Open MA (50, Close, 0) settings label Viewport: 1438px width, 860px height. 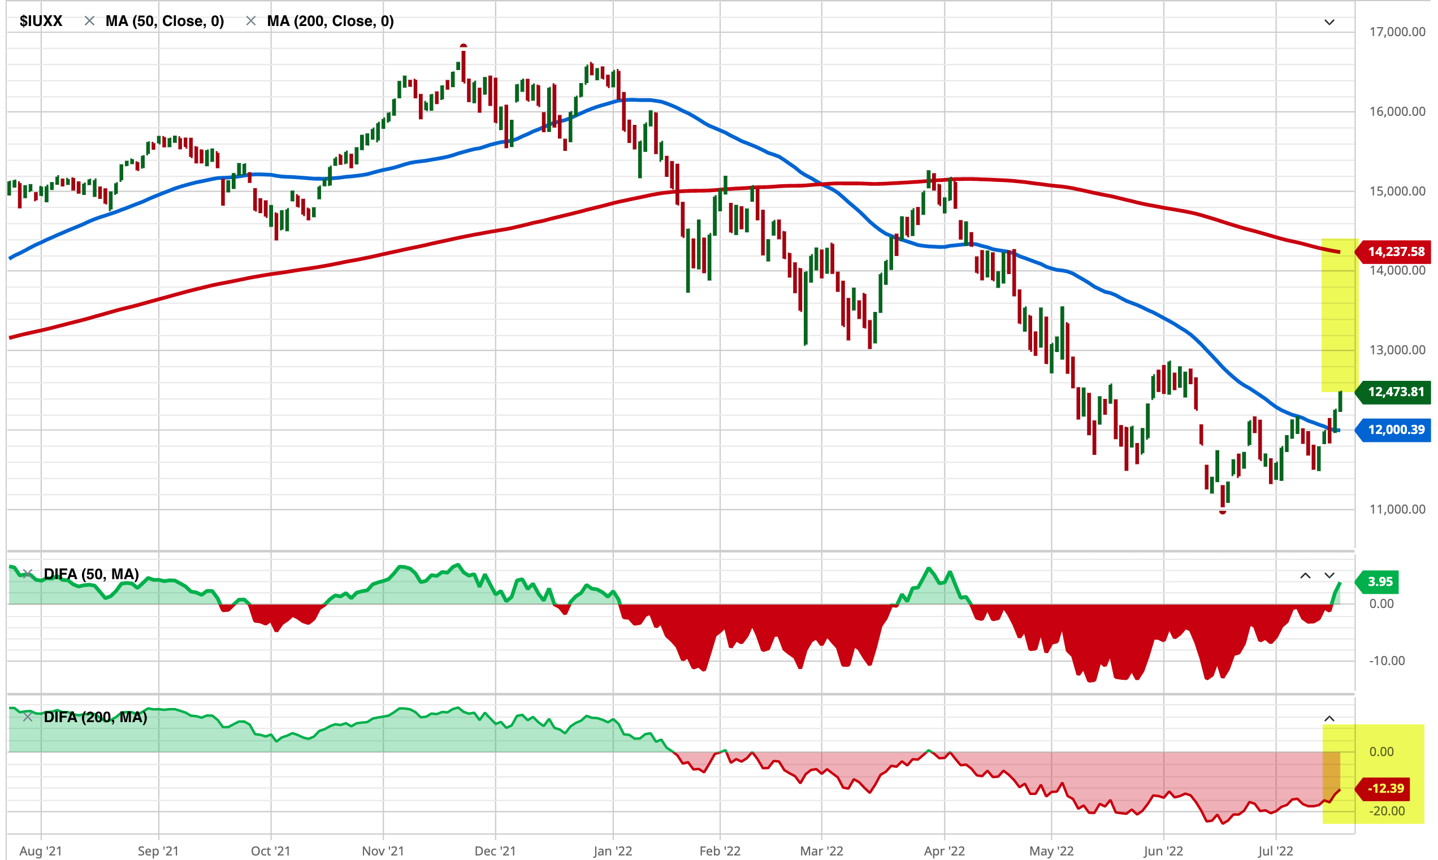[164, 21]
